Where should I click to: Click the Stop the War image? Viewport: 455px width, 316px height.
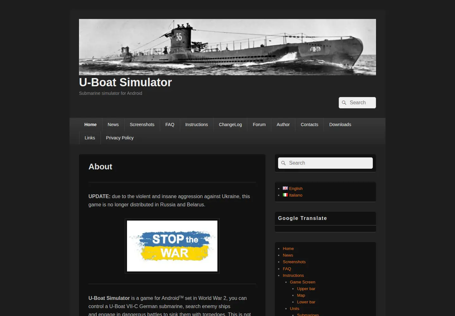coord(172,246)
